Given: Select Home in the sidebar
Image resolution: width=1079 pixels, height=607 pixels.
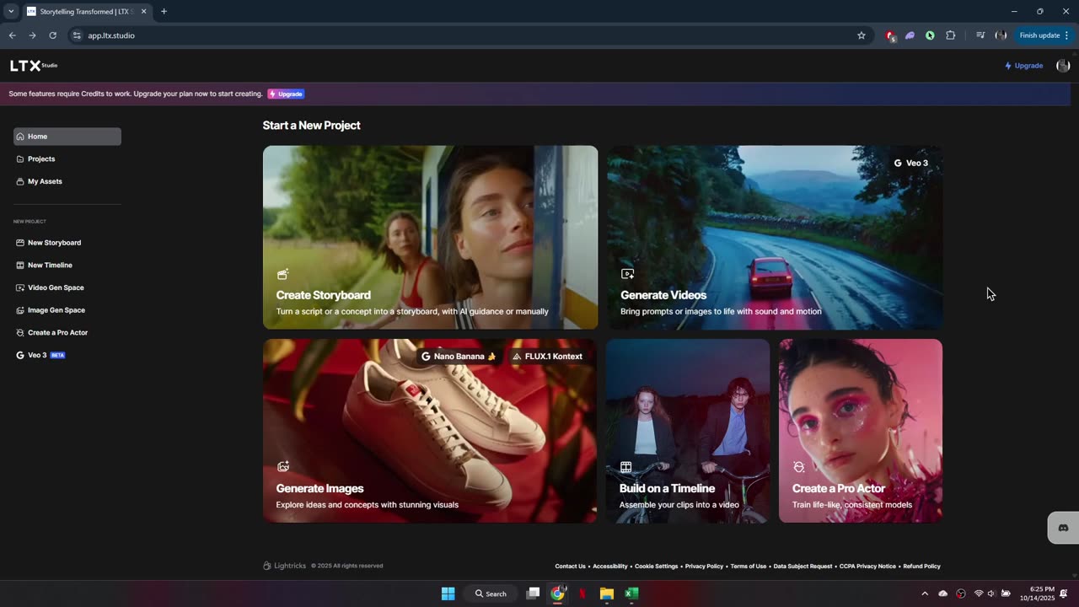Looking at the screenshot, I should tap(67, 137).
